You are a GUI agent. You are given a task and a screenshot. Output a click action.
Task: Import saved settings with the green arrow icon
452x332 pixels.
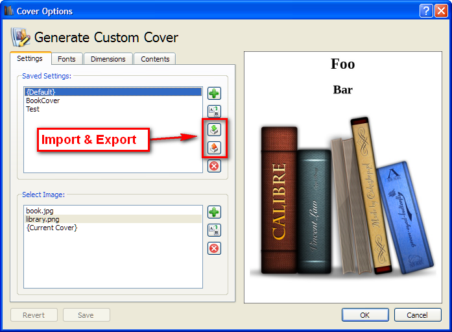214,130
